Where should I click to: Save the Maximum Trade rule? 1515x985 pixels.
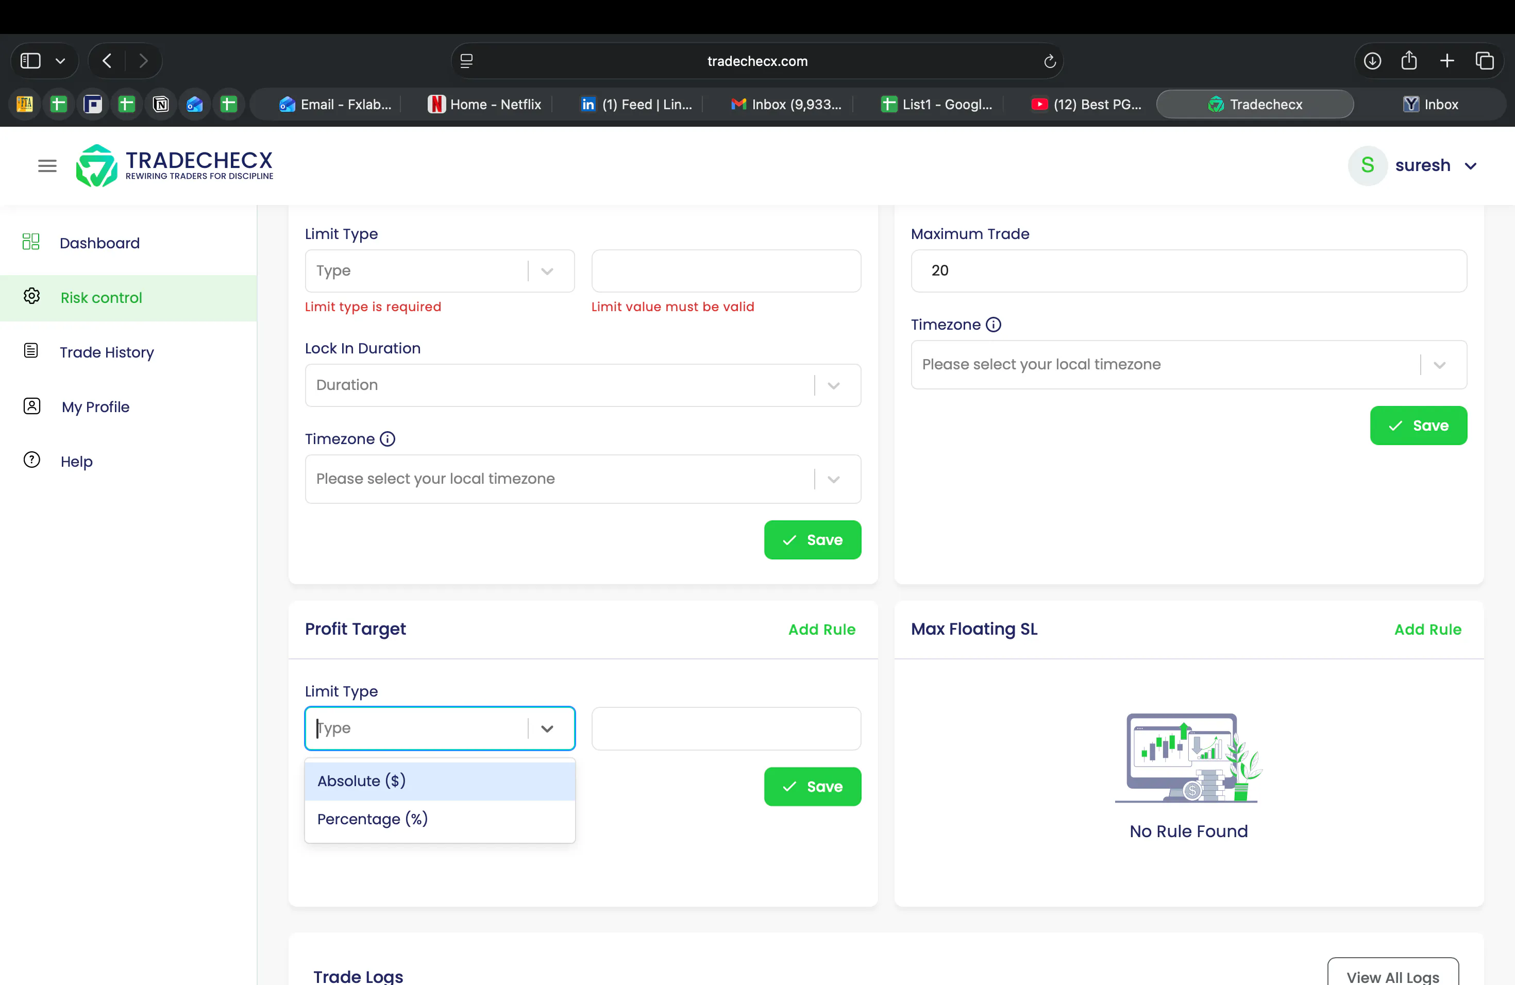(x=1419, y=426)
